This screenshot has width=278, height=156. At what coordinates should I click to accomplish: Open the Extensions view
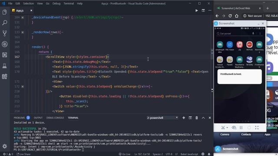tap(5, 55)
